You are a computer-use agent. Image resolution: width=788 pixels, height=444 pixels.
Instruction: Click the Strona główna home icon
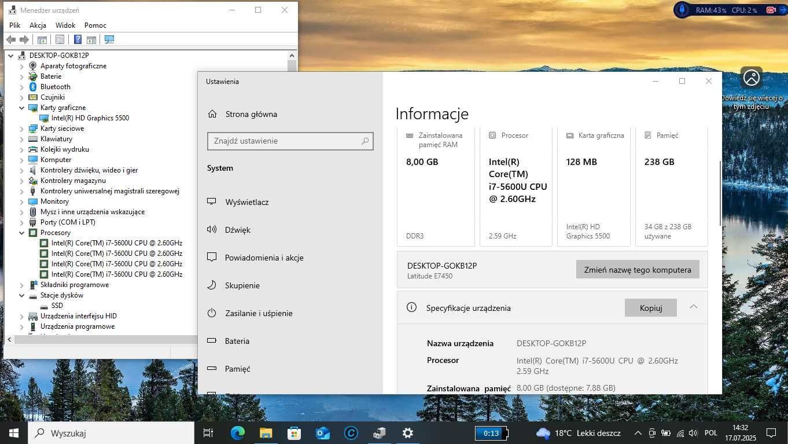point(213,114)
